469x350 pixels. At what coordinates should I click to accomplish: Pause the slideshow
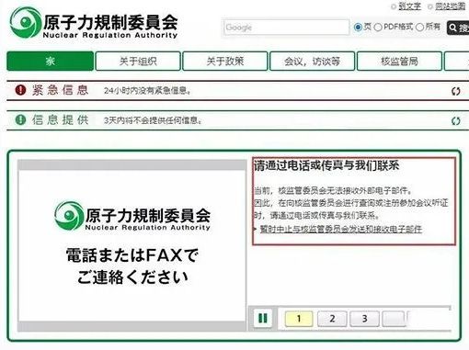tap(263, 319)
